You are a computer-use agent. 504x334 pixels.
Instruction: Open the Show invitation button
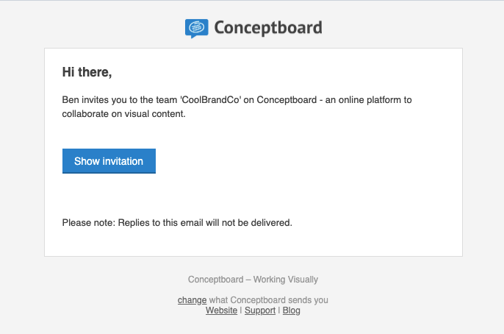pos(109,161)
